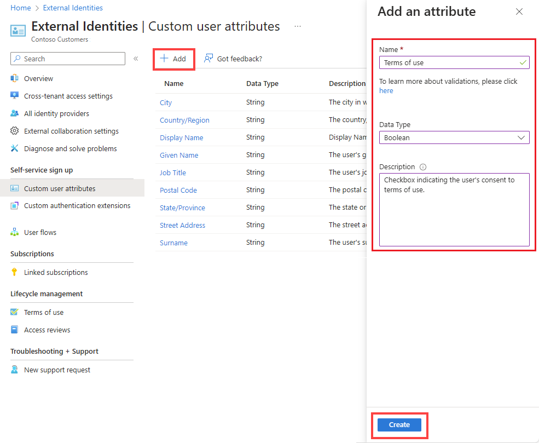Open Custom authentication extensions menu item
The width and height of the screenshot is (539, 443).
click(x=77, y=206)
